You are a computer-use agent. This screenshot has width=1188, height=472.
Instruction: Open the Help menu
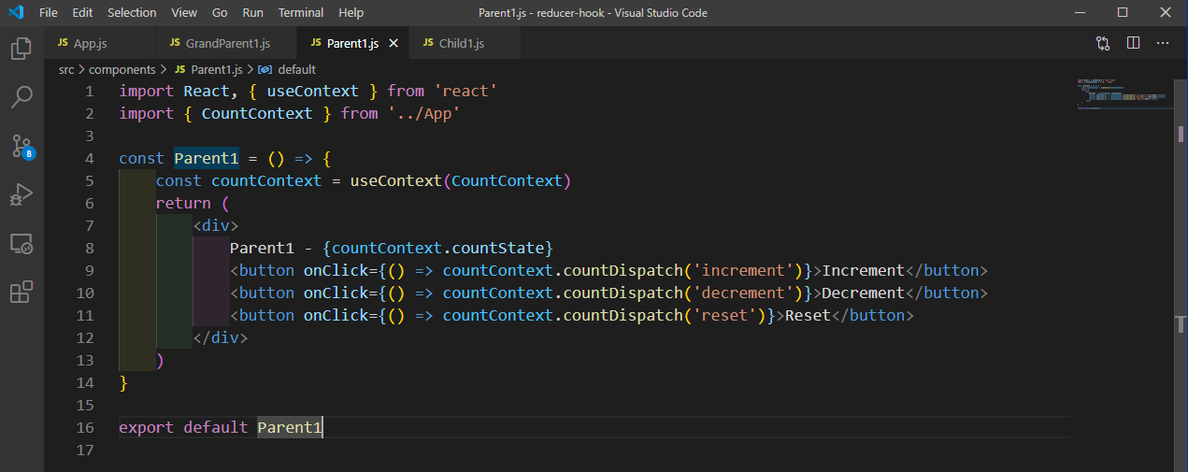351,12
